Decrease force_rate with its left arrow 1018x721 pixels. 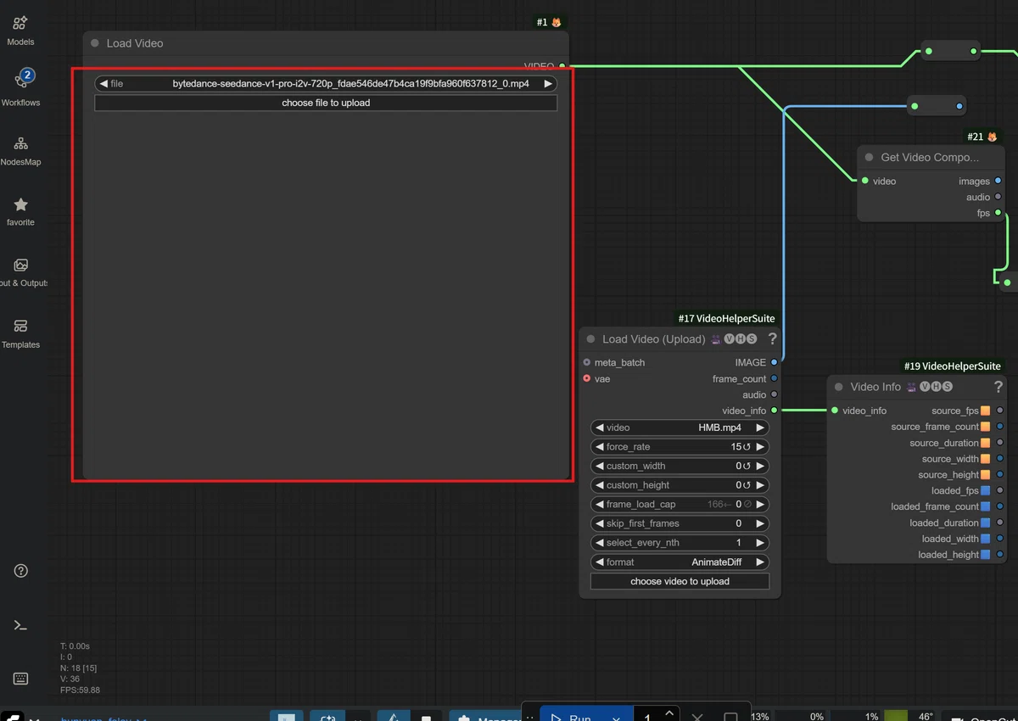599,447
